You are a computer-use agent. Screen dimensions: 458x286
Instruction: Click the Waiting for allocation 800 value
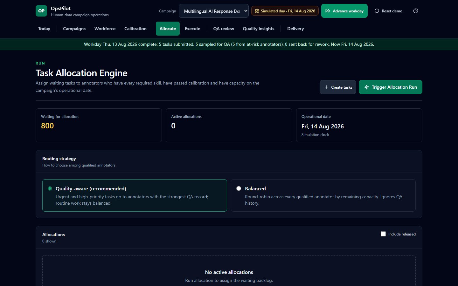tap(47, 126)
